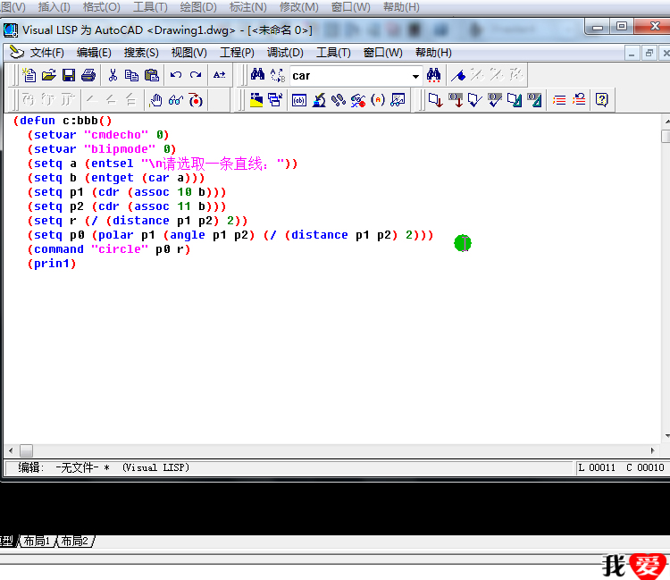The image size is (670, 580).
Task: Print the code with the printer icon
Action: tap(88, 75)
